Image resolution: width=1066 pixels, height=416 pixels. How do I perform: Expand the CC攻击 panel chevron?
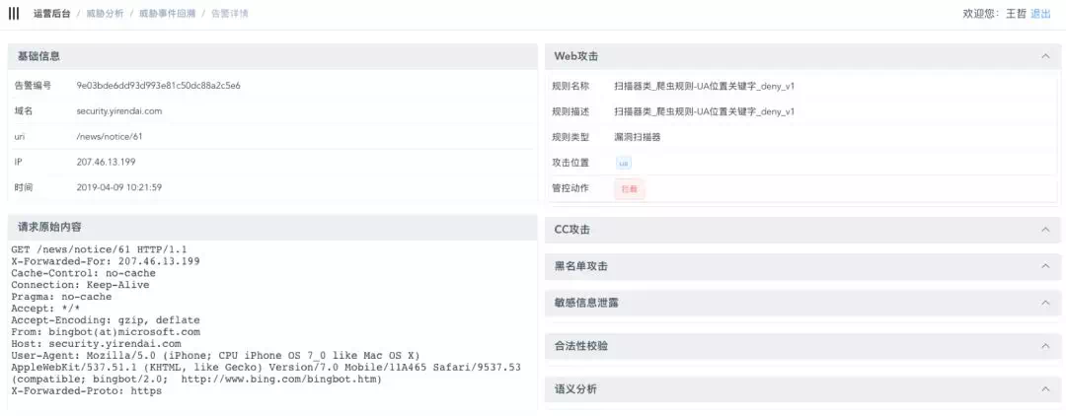pos(1045,230)
